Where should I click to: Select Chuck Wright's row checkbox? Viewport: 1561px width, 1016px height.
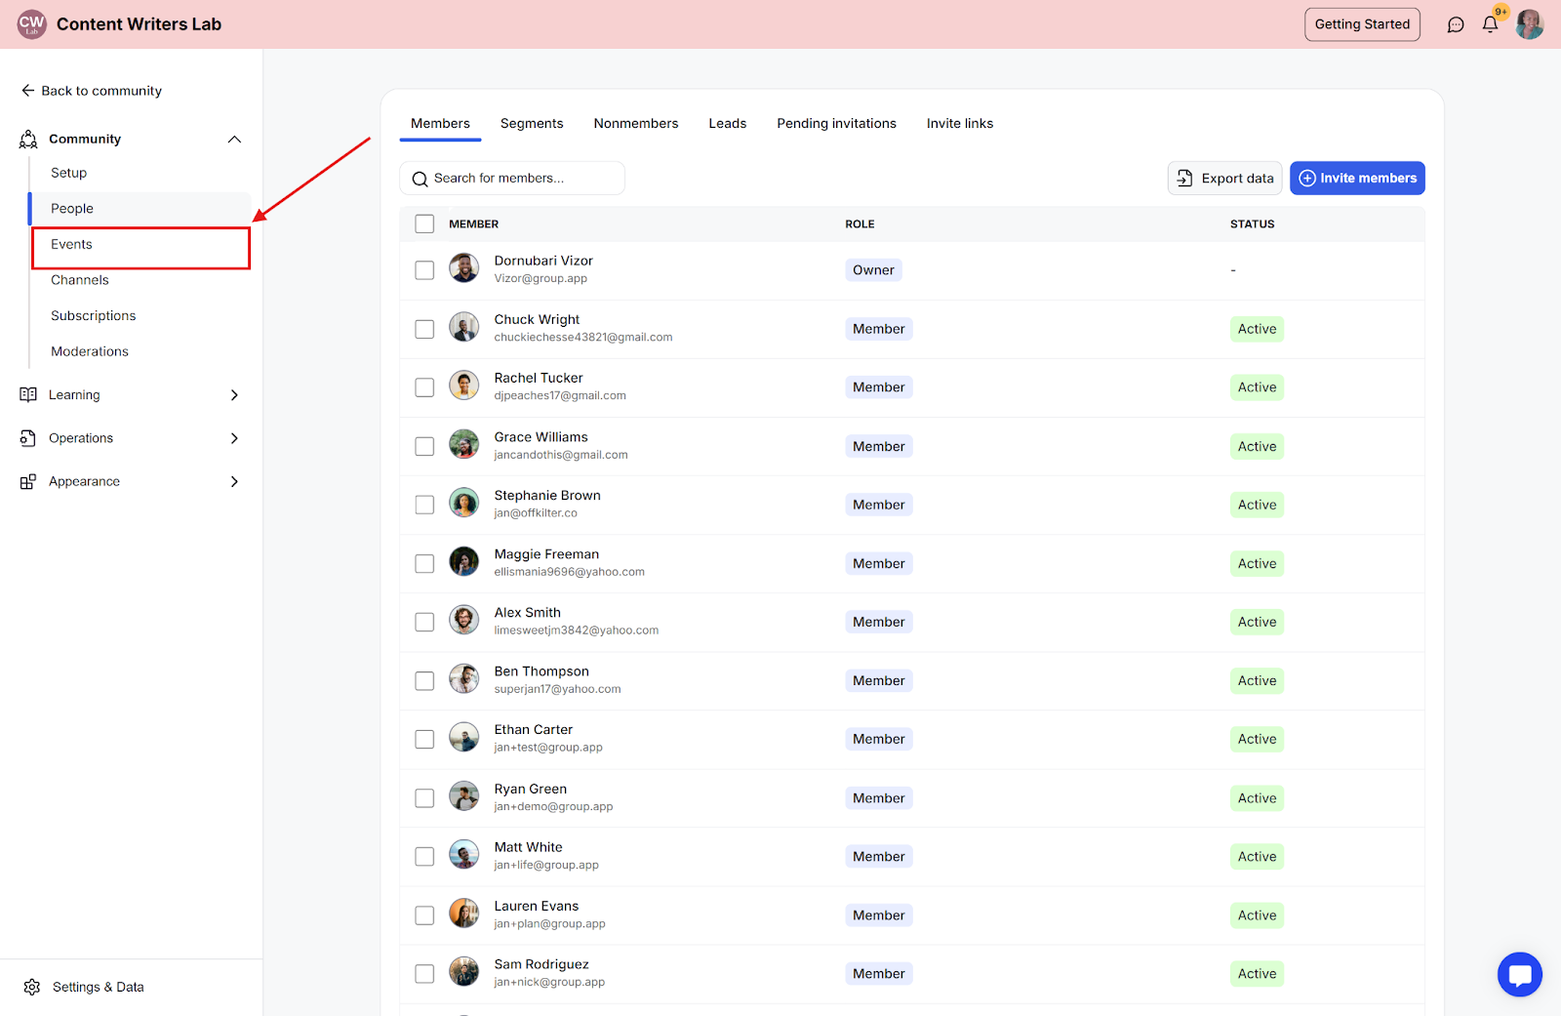[424, 329]
